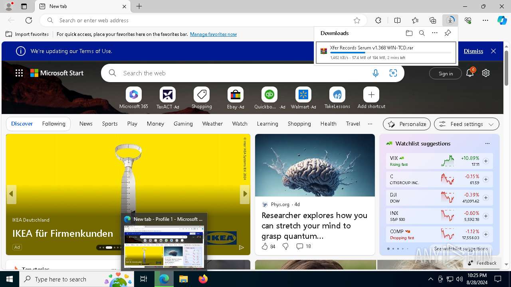The image size is (511, 287).
Task: Open the Extensions puzzle icon
Action: [378, 20]
